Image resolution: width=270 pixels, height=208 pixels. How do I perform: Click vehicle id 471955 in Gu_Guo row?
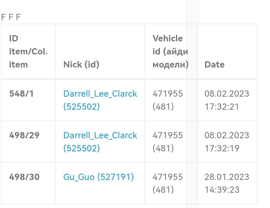point(167,177)
